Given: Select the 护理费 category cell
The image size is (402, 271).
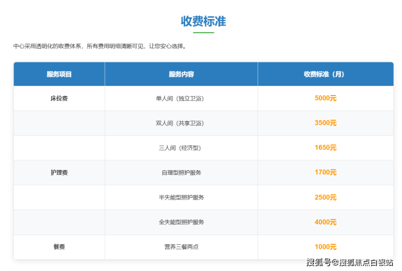Looking at the screenshot, I should (59, 173).
